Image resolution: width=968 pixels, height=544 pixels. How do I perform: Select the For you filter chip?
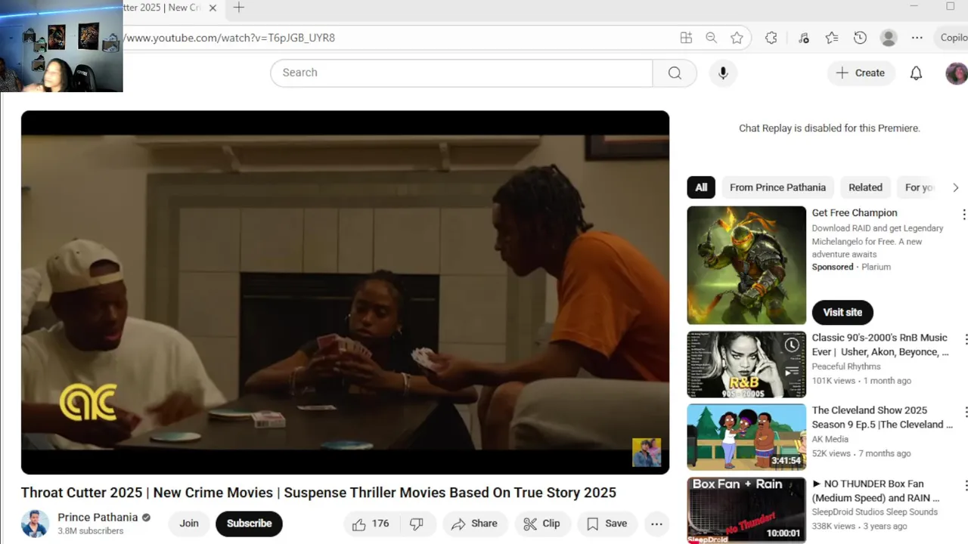(919, 187)
